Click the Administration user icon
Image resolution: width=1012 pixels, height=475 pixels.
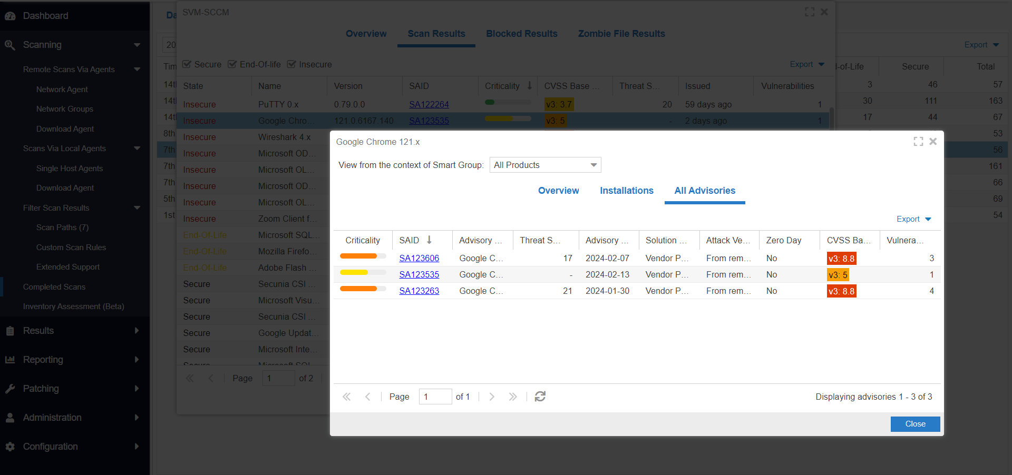[10, 418]
